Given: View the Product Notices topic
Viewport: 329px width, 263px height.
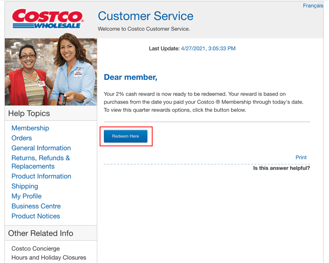Looking at the screenshot, I should pos(35,216).
